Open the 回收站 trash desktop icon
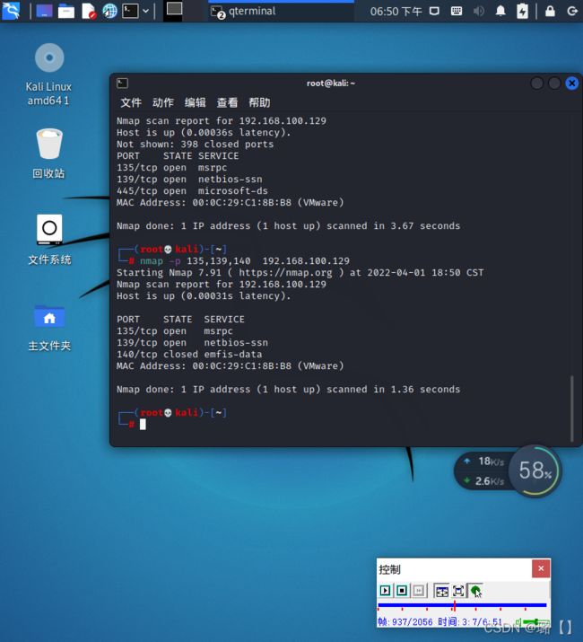The image size is (583, 642). pyautogui.click(x=49, y=154)
